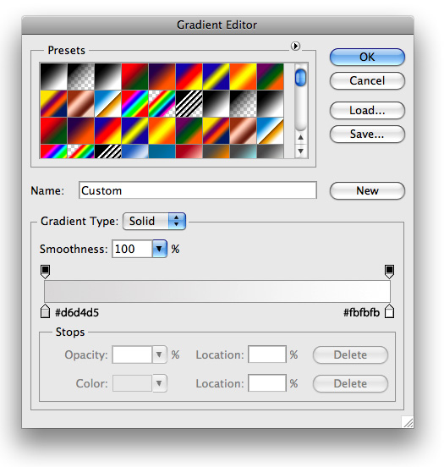This screenshot has width=444, height=467.
Task: Choose the bottom-row gray to orange preset
Action: click(x=216, y=151)
